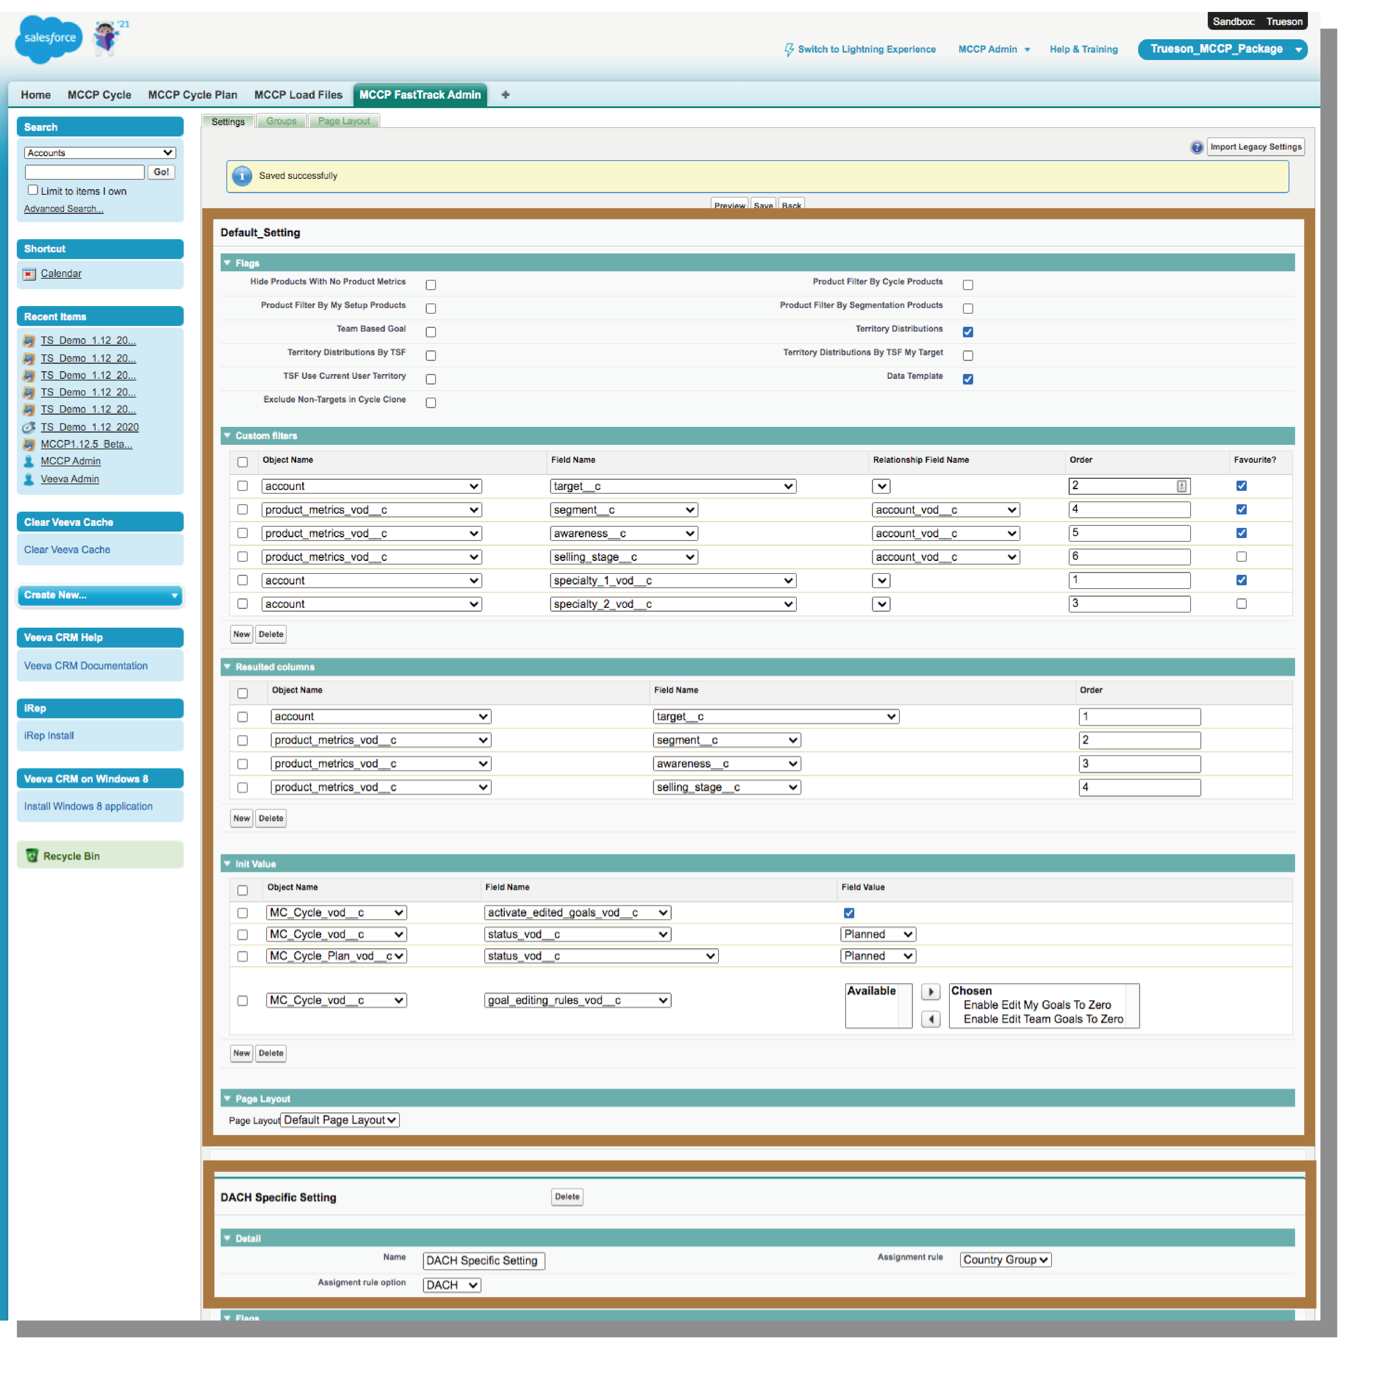
Task: Collapse the Flags section triangle
Action: pyautogui.click(x=228, y=263)
